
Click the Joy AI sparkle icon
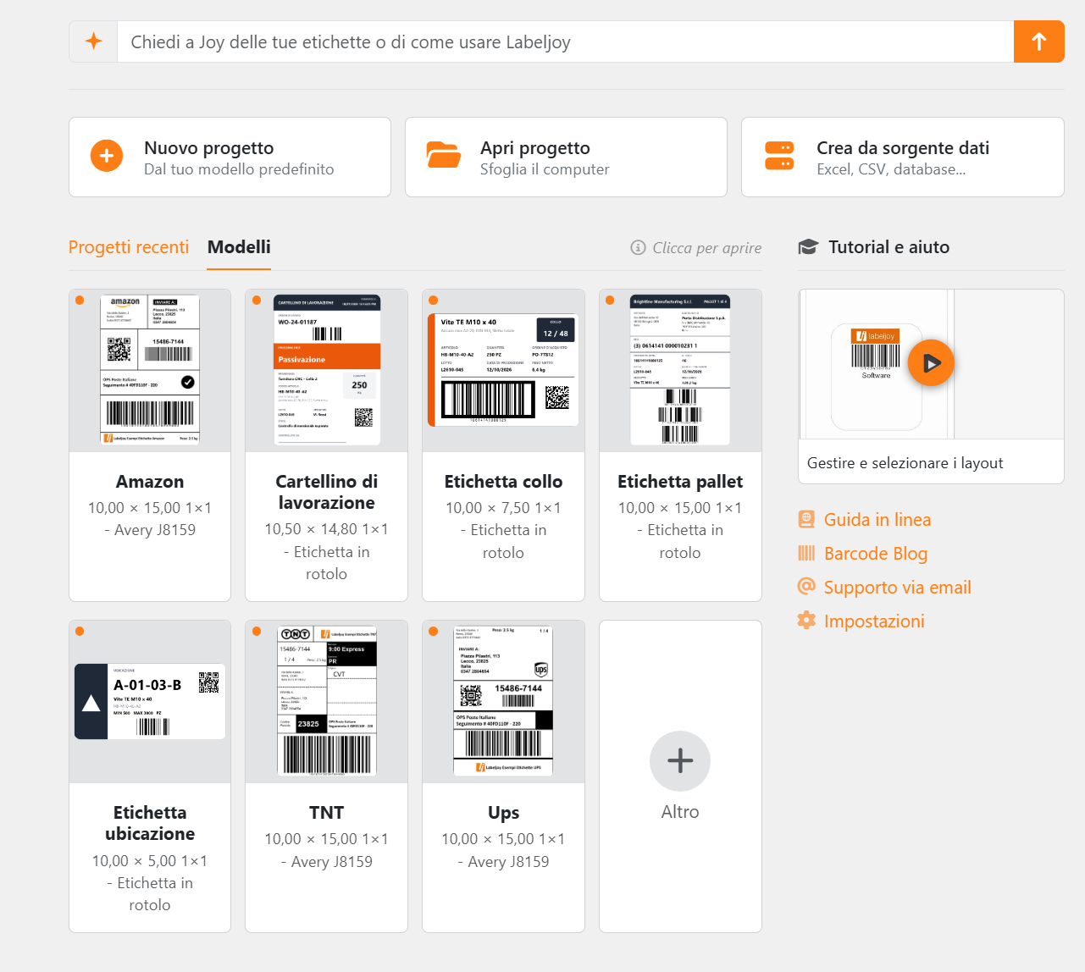[x=94, y=41]
